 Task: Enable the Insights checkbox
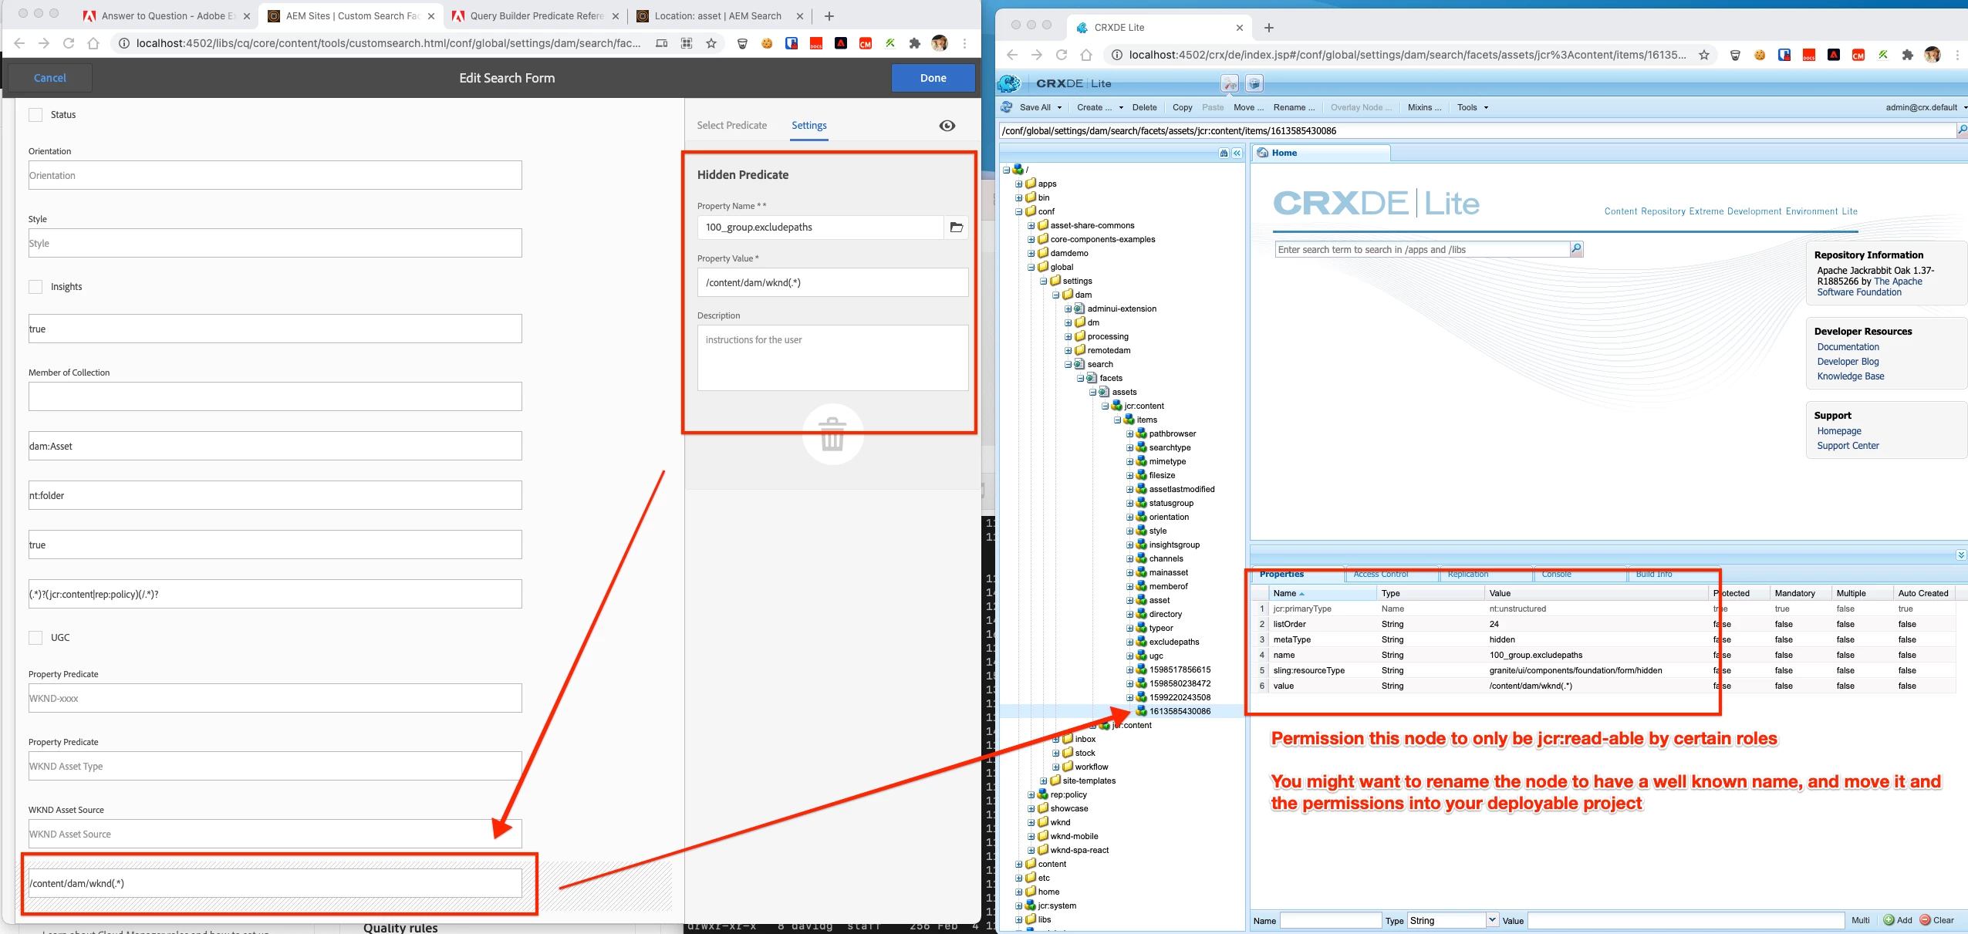[35, 287]
